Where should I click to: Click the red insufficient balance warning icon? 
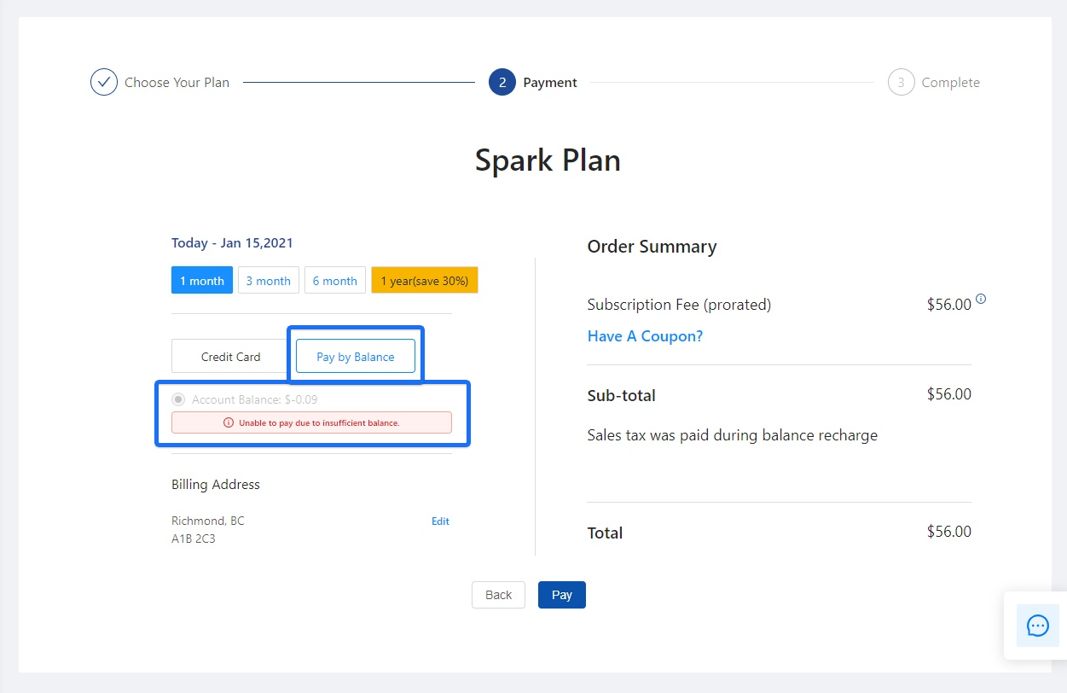point(229,422)
